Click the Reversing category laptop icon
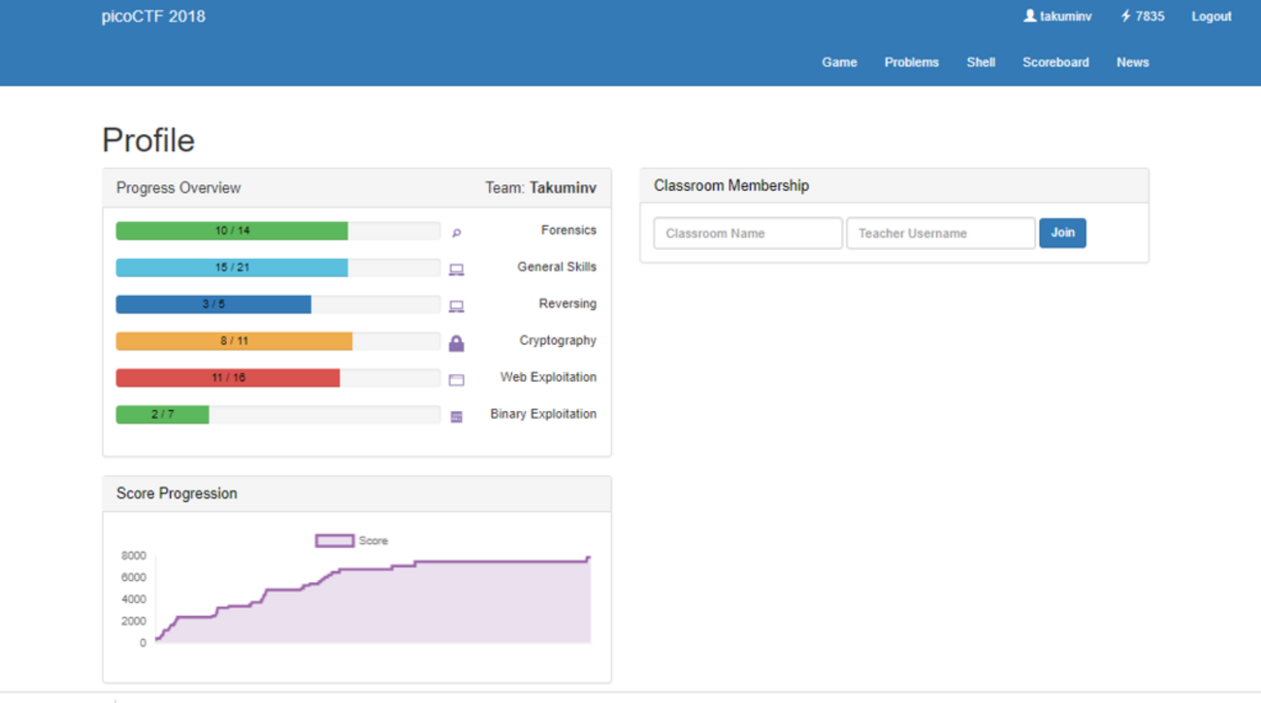Screen dimensions: 1261x703 pyautogui.click(x=456, y=306)
